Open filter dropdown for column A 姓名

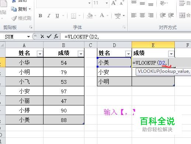40,54
